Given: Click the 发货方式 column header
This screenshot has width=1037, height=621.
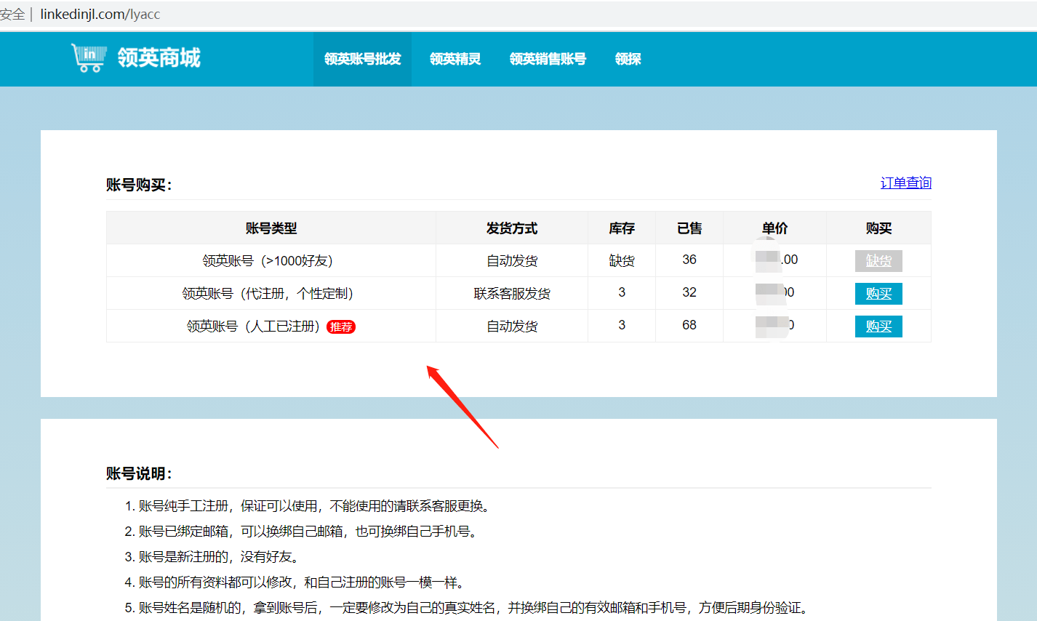Looking at the screenshot, I should pyautogui.click(x=511, y=228).
